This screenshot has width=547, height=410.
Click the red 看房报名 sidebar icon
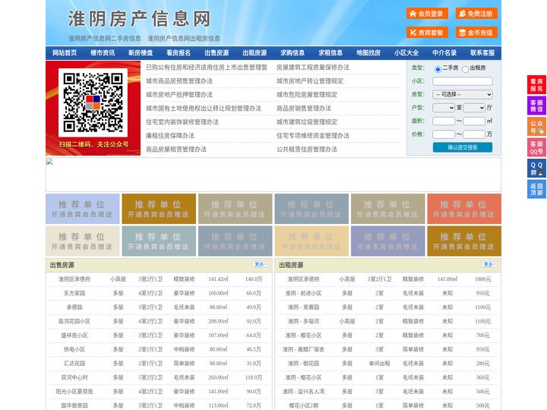coord(536,85)
